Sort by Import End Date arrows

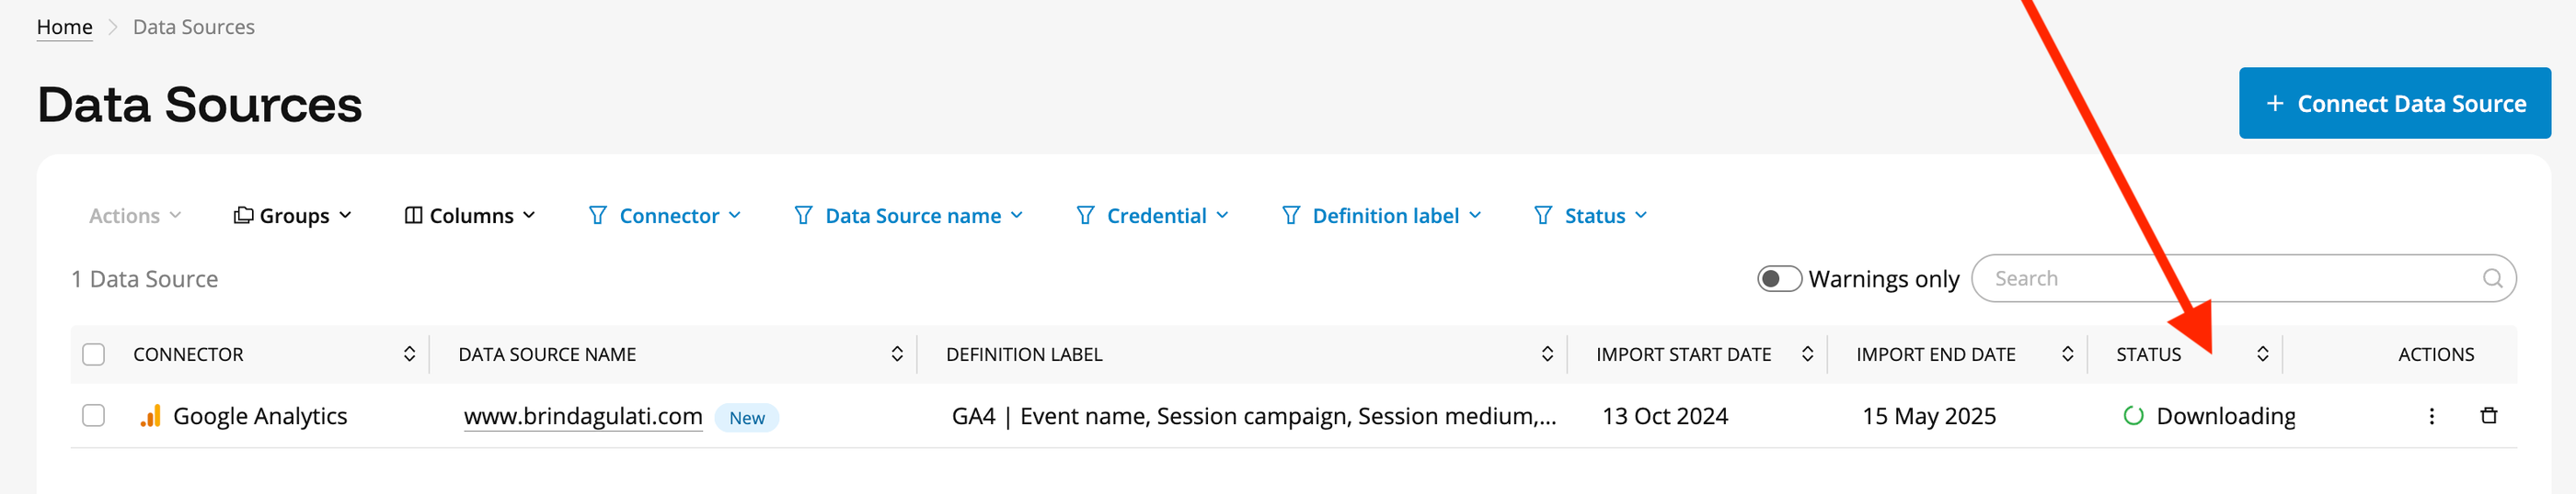point(2067,354)
